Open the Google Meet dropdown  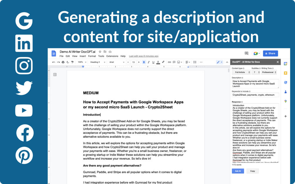tap(257, 54)
